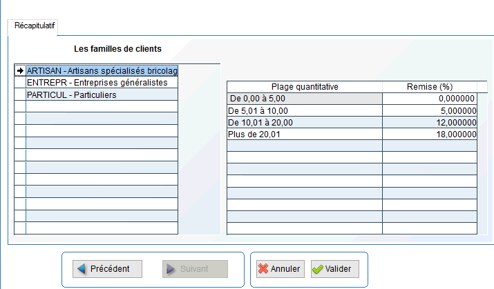Click the 18,000000 discount cell
The width and height of the screenshot is (494, 289).
point(429,134)
